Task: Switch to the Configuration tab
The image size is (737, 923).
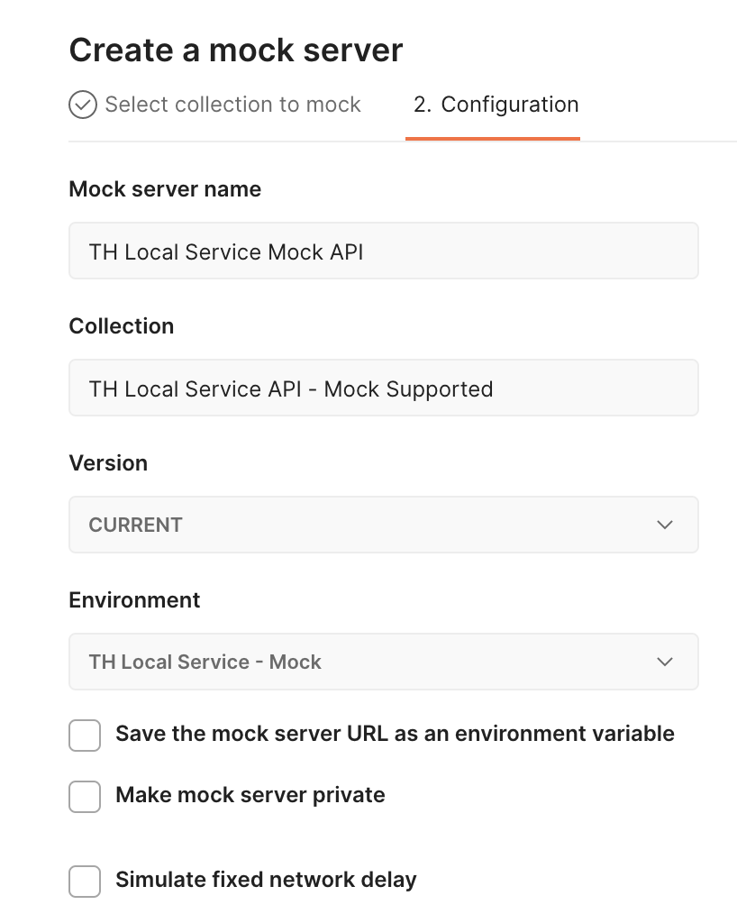Action: (x=496, y=105)
